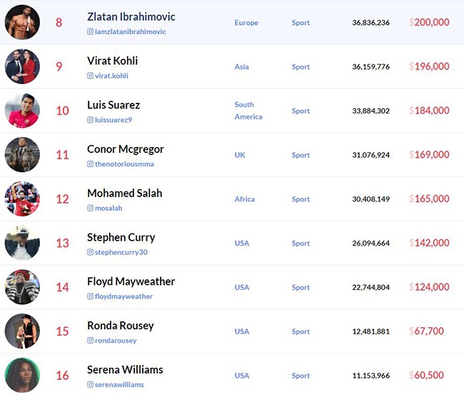Click Sport category in Conor Mcgregor row

coord(301,155)
